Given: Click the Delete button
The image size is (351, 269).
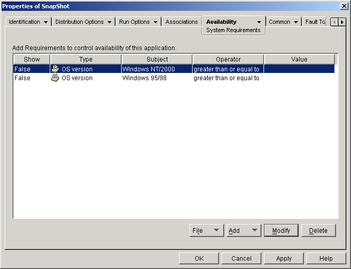Looking at the screenshot, I should pyautogui.click(x=318, y=230).
